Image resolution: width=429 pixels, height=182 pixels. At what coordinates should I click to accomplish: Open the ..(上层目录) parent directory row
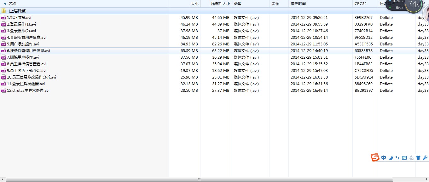(x=214, y=11)
